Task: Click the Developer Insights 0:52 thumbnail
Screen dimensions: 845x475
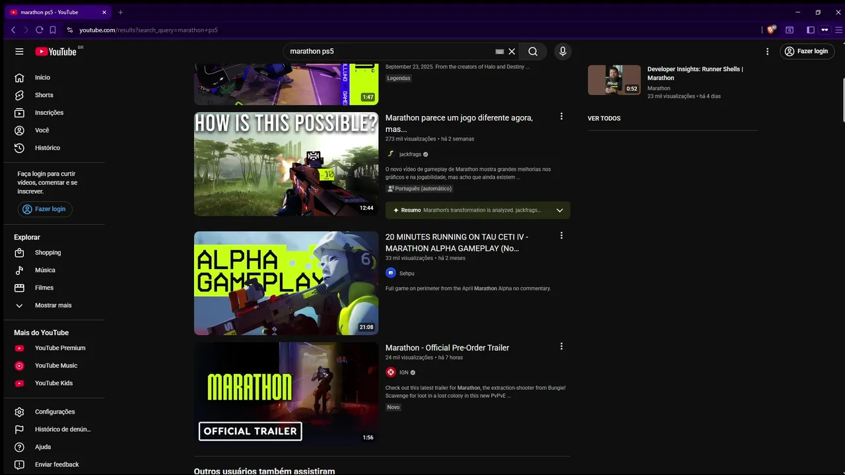Action: coord(614,80)
